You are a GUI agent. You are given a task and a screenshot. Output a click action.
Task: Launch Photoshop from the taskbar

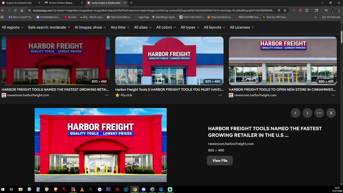[x=108, y=189]
